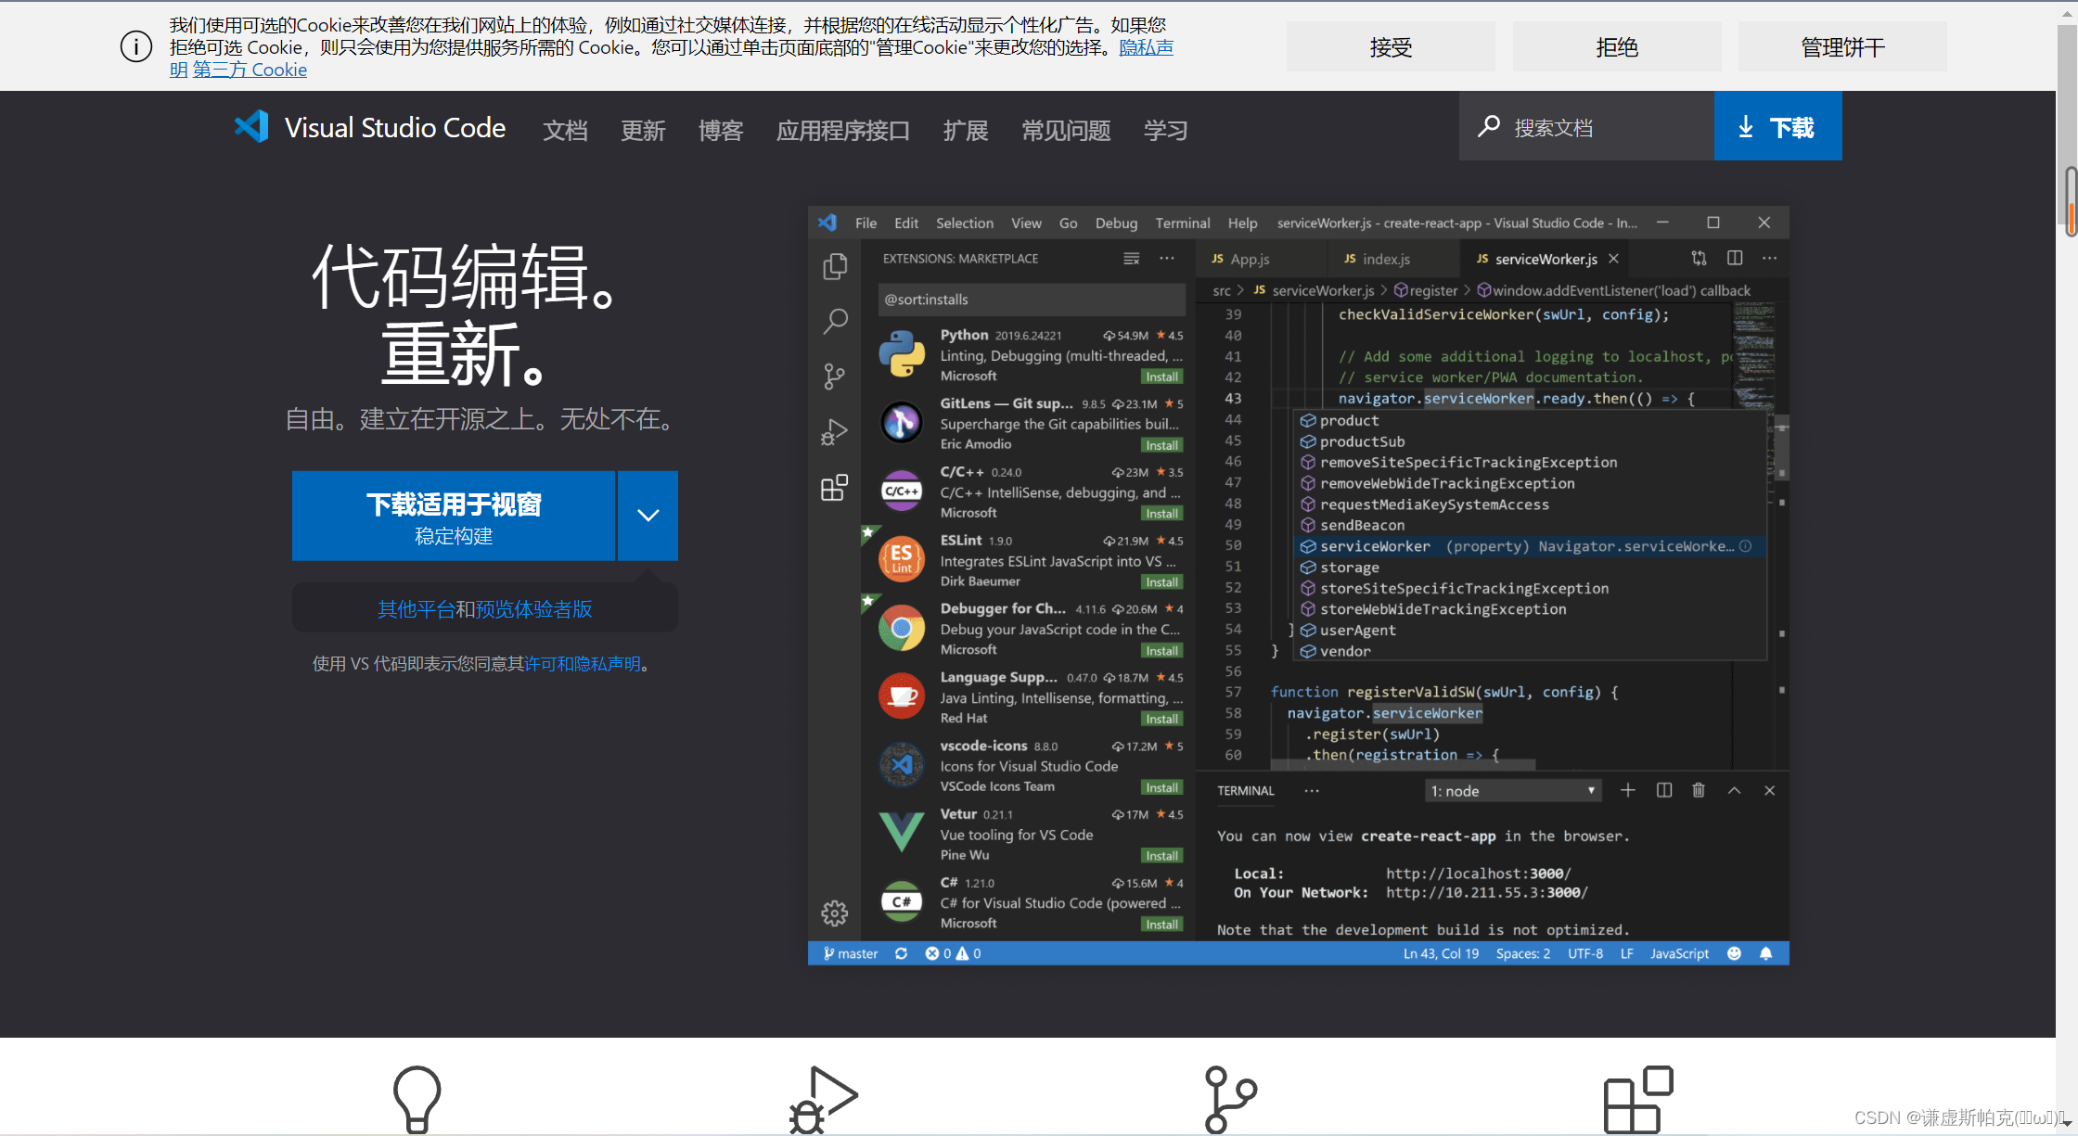Open the 学习 nav item
The width and height of the screenshot is (2078, 1136).
1166,130
